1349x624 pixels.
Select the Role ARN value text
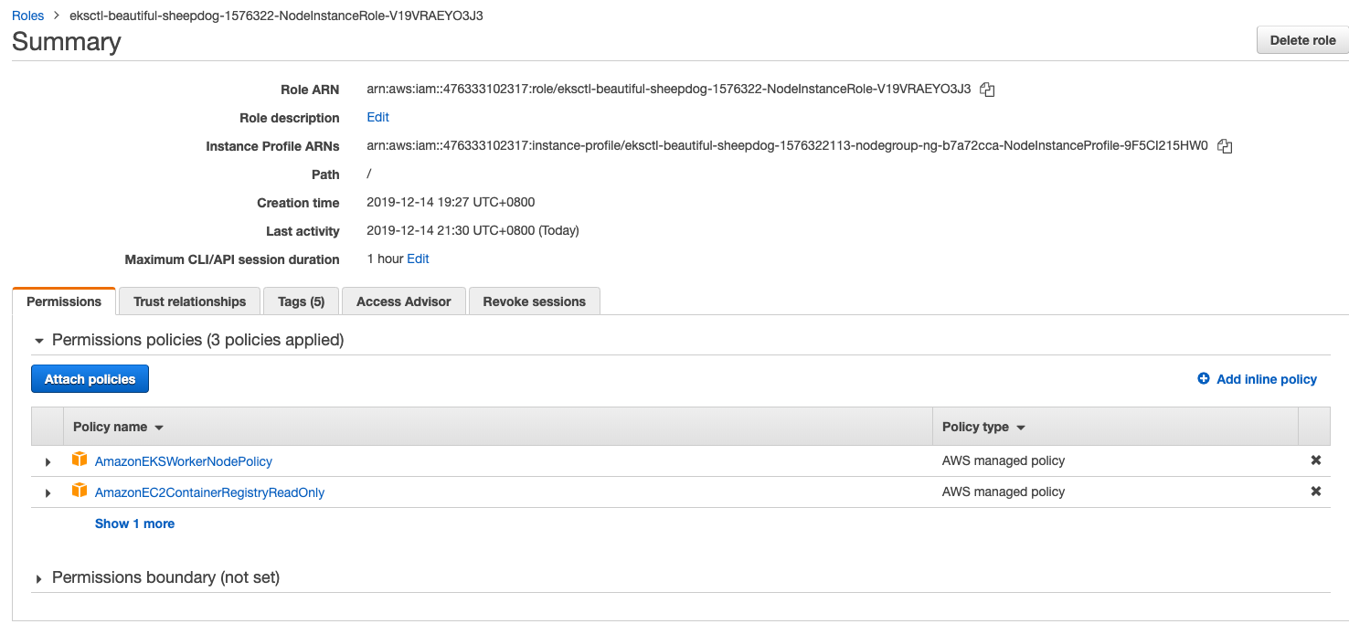tap(668, 90)
